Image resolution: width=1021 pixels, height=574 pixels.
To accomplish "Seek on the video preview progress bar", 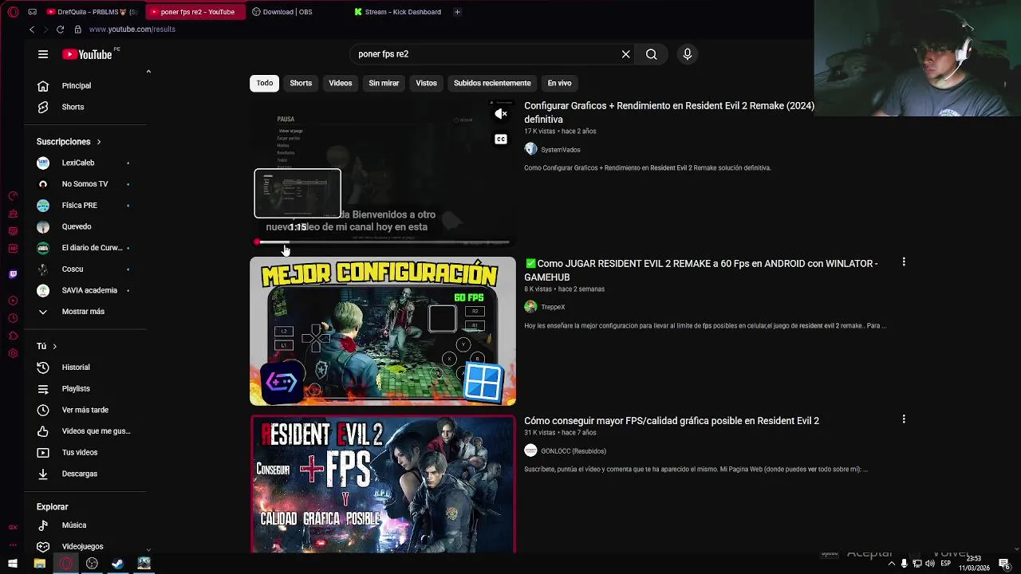I will coord(383,242).
